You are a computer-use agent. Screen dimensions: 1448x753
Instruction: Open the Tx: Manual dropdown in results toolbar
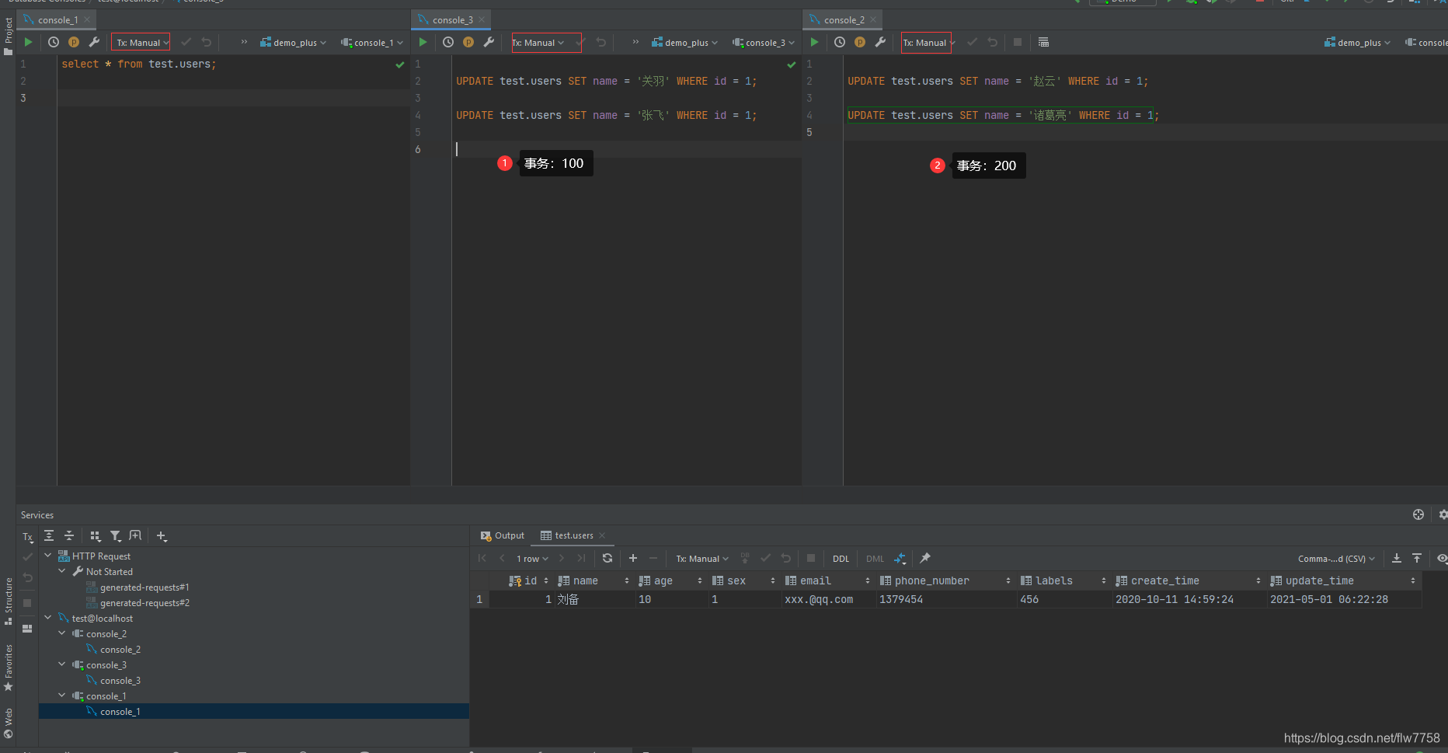[x=702, y=559]
